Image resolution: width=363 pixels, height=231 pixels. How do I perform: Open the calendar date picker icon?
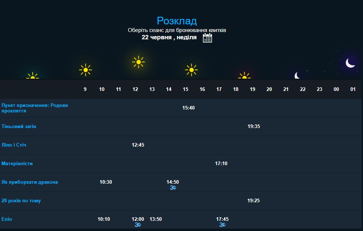click(x=207, y=38)
